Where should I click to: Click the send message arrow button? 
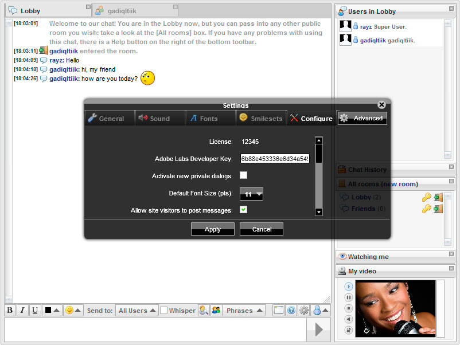pos(319,330)
